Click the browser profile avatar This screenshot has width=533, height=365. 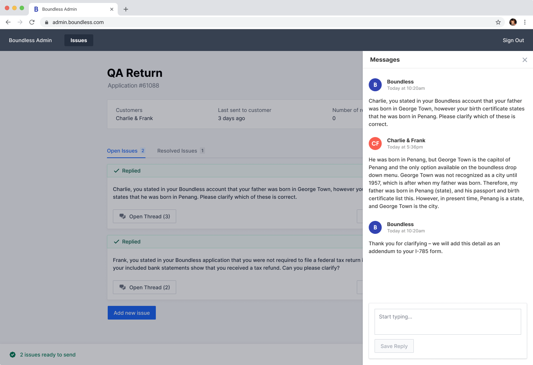coord(513,22)
